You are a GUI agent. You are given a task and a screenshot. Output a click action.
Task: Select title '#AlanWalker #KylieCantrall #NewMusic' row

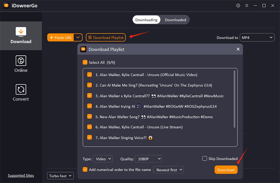click(x=160, y=96)
